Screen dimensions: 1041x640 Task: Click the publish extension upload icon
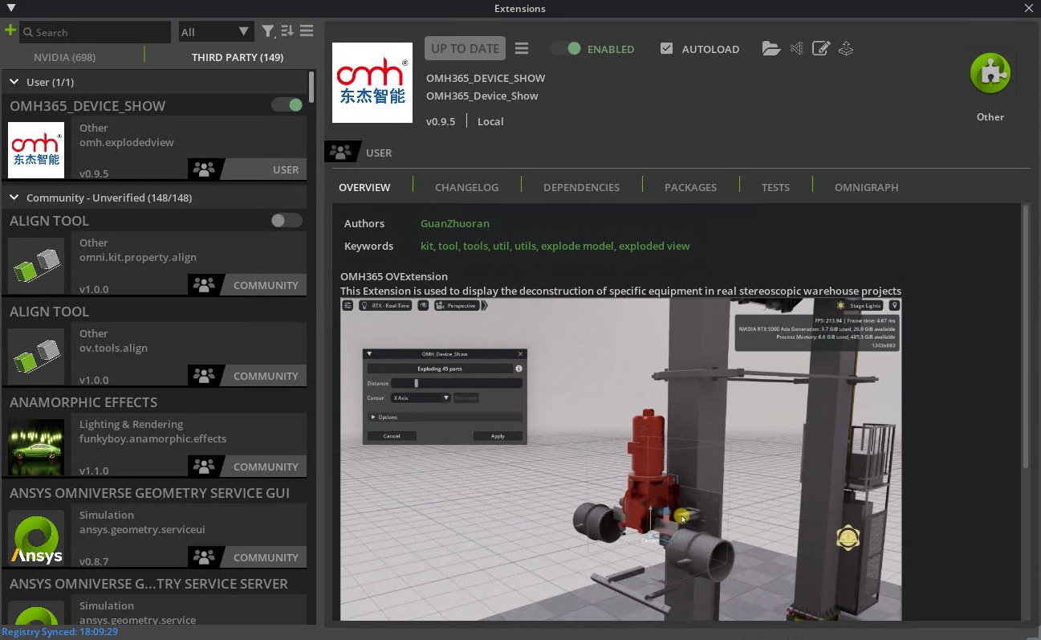coord(845,49)
